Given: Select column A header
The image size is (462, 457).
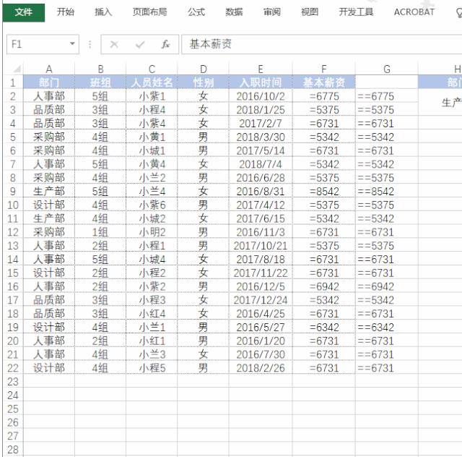Looking at the screenshot, I should point(49,69).
